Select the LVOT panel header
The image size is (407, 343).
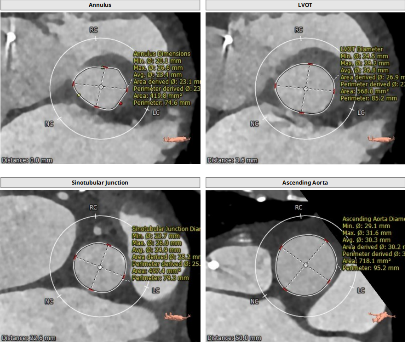point(305,5)
